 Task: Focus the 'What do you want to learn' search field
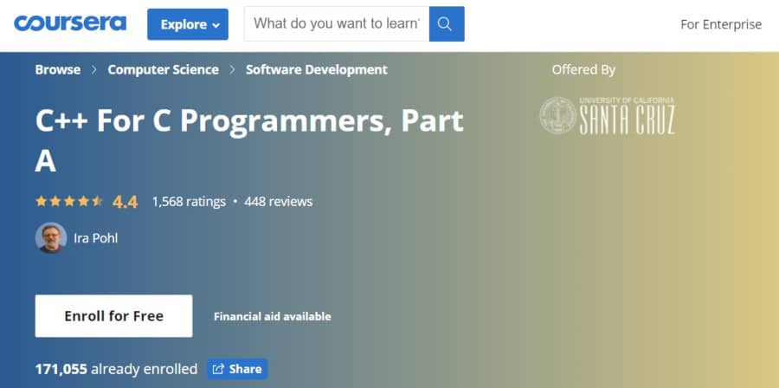[x=337, y=24]
